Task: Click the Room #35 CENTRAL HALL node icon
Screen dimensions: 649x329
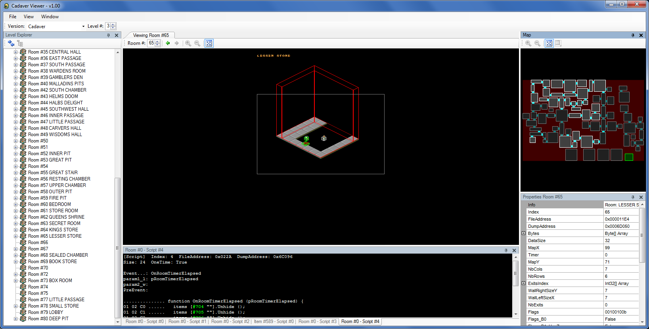Action: 23,52
